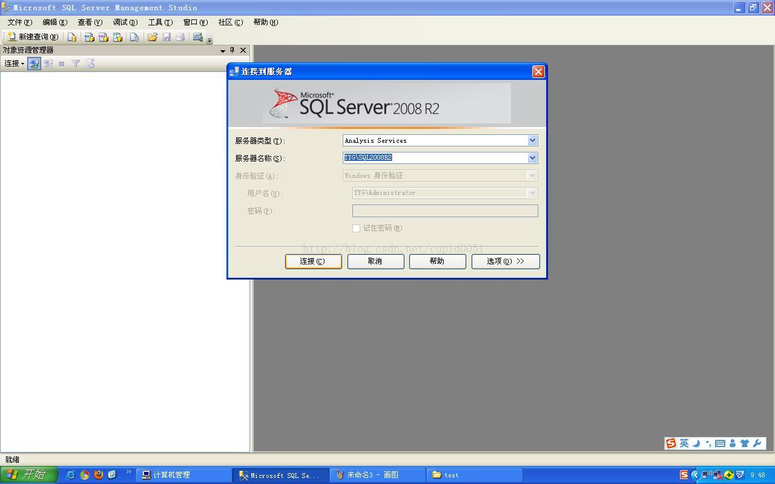The width and height of the screenshot is (775, 484).
Task: Launch Firefox from quick launch bar
Action: [99, 475]
